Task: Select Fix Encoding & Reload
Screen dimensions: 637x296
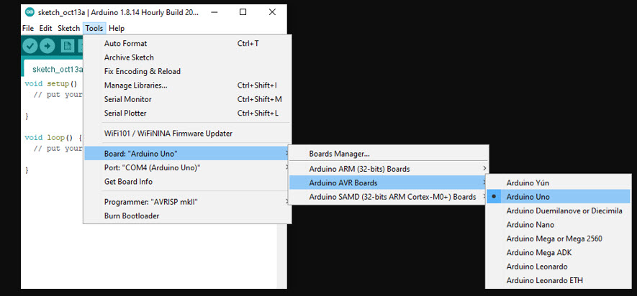Action: 187,71
